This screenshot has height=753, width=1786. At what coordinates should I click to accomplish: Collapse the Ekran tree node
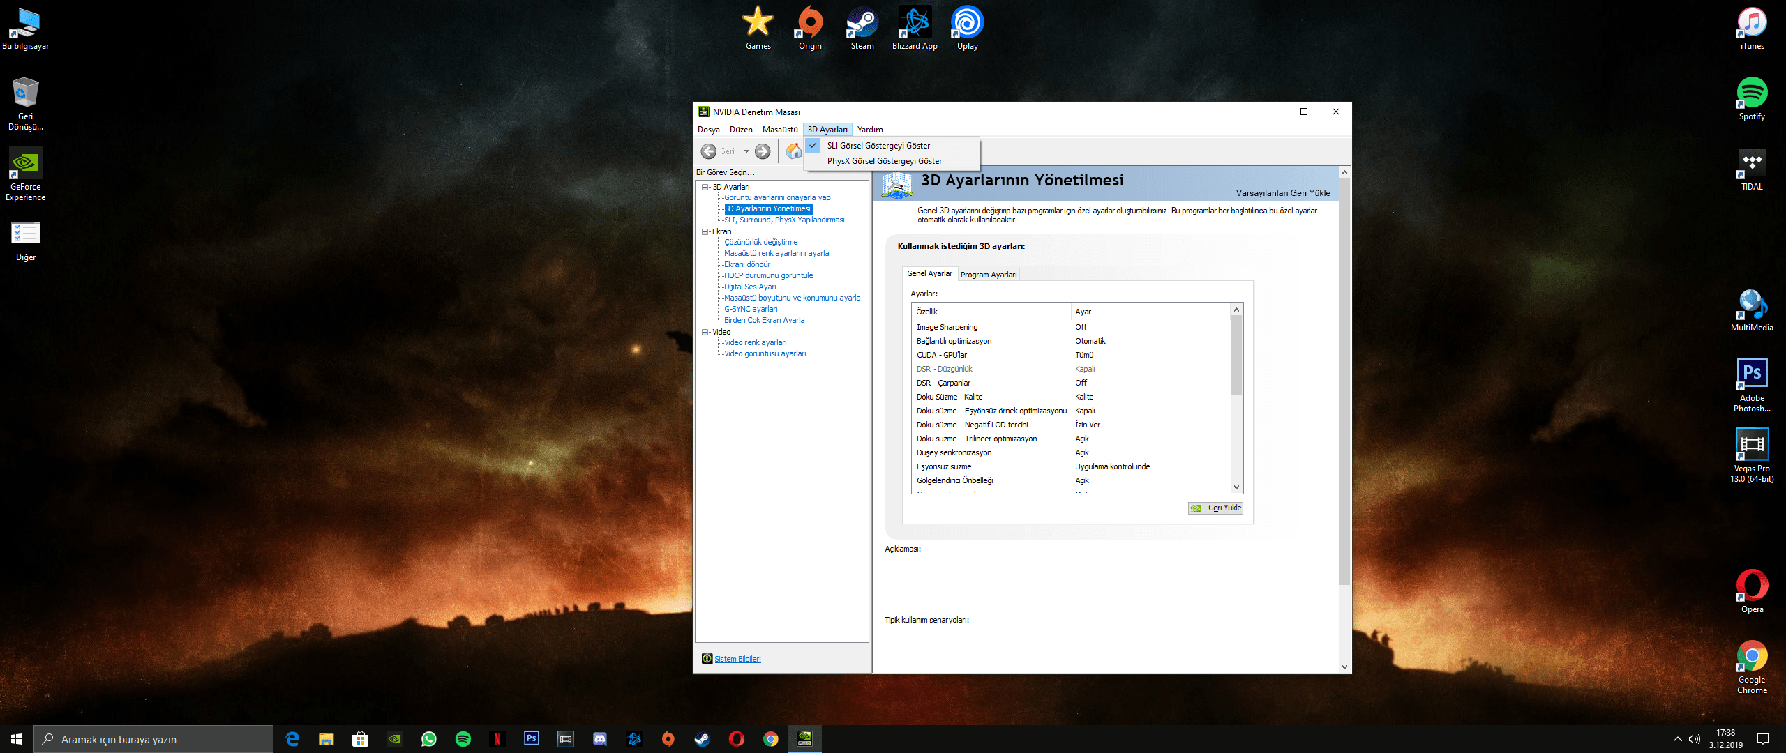(x=705, y=231)
